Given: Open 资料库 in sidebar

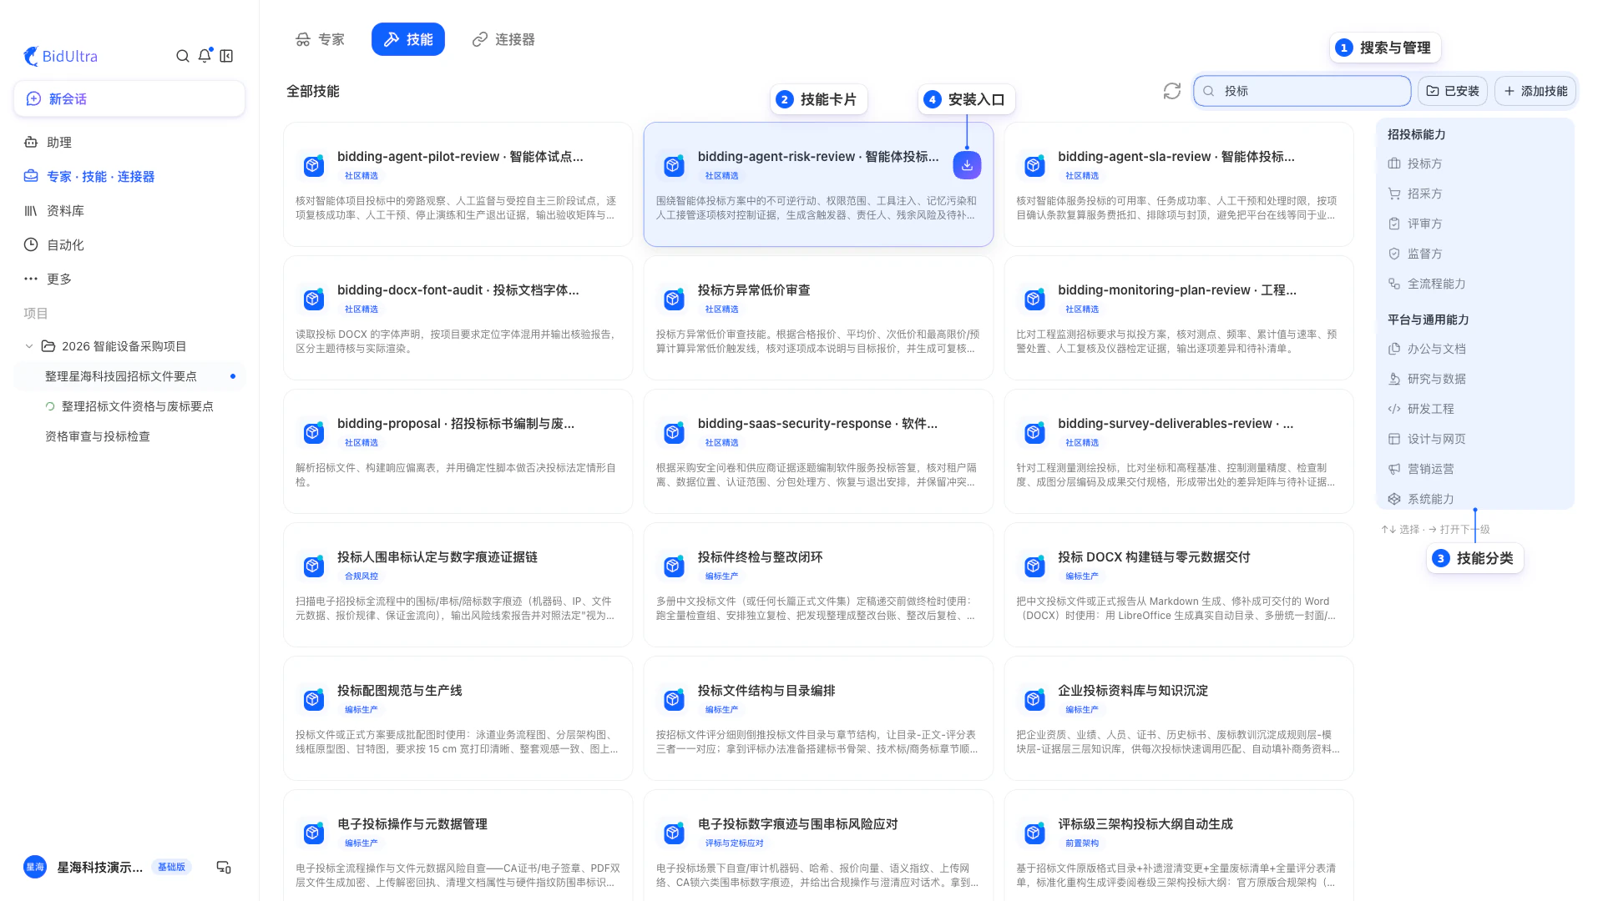Looking at the screenshot, I should (129, 211).
